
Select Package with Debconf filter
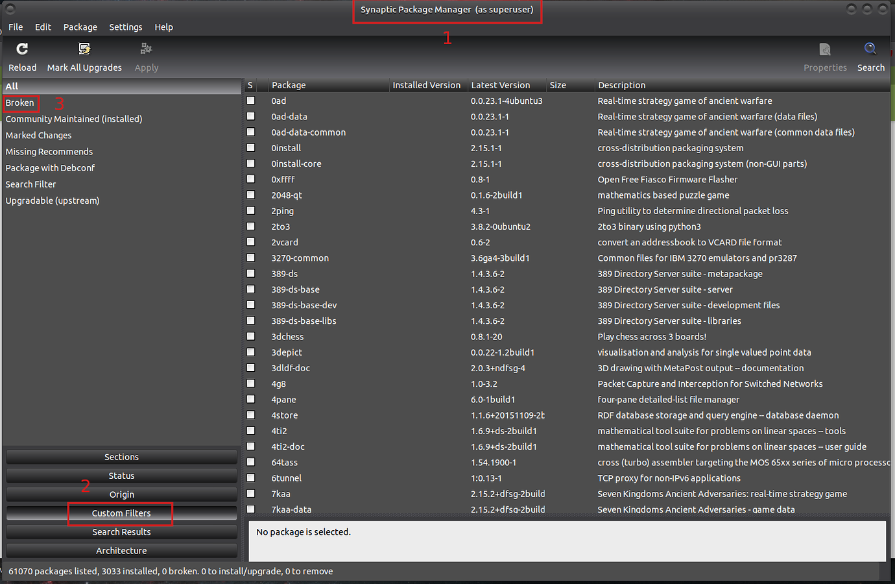(50, 167)
